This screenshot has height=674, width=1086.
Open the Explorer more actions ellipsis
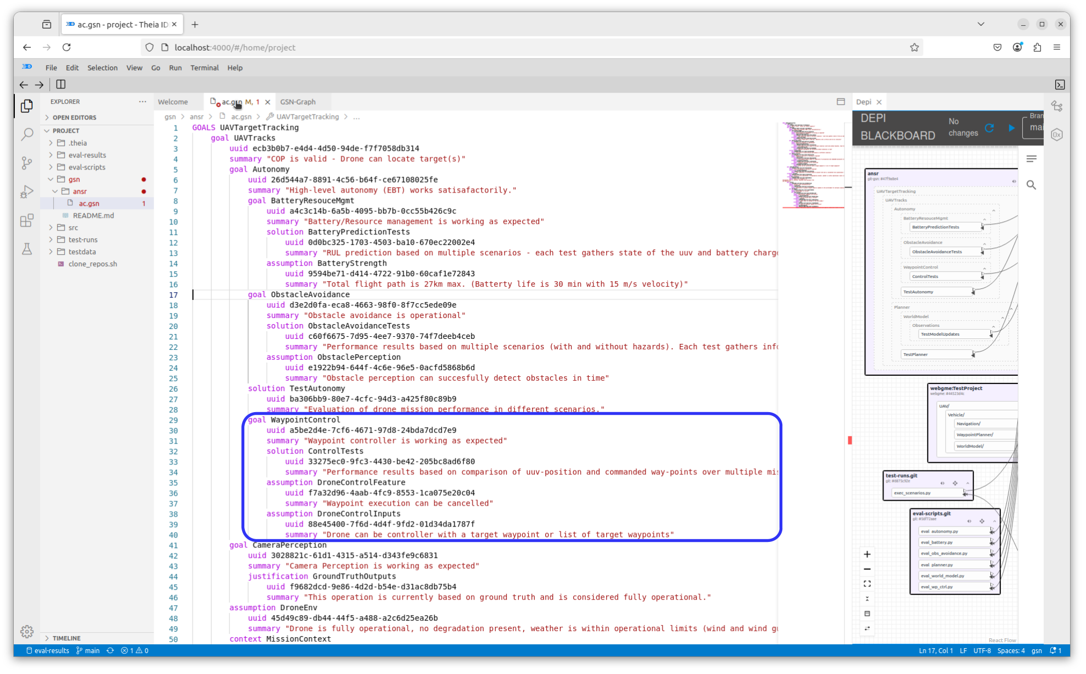point(142,102)
